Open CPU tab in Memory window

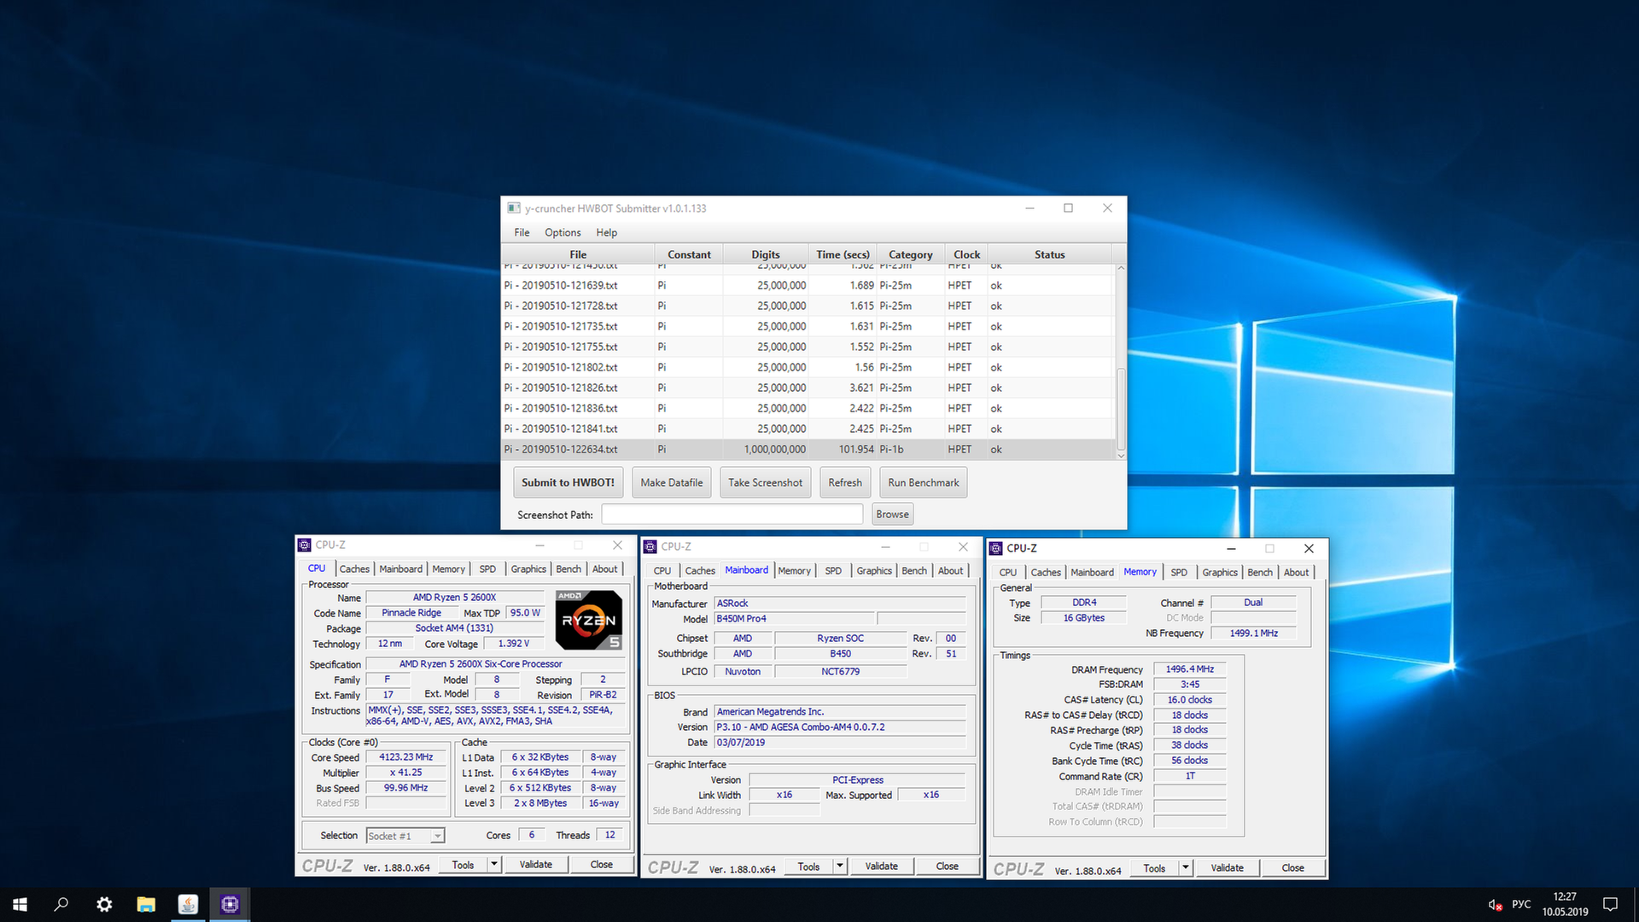pos(1008,572)
